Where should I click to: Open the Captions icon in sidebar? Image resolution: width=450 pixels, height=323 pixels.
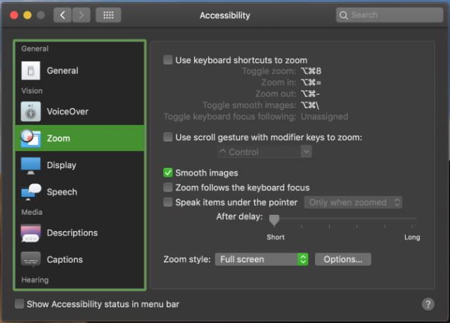pyautogui.click(x=31, y=259)
